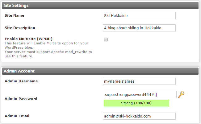This screenshot has width=201, height=124.
Task: Click the Site Name label
Action: [14, 15]
